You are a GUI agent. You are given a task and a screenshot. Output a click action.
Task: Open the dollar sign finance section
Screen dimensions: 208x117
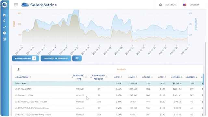4,21
